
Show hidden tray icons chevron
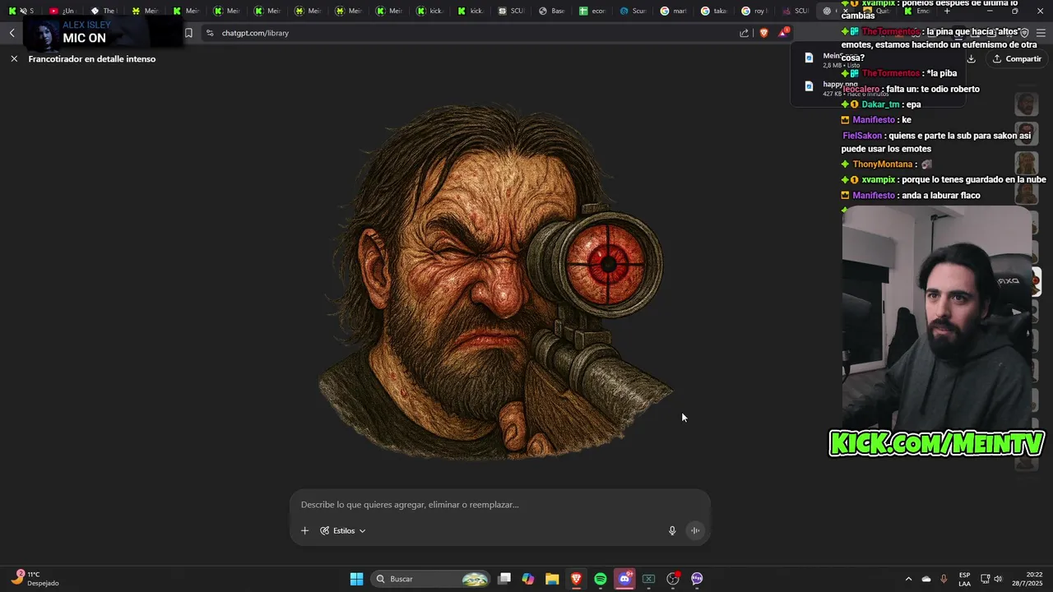tap(908, 579)
